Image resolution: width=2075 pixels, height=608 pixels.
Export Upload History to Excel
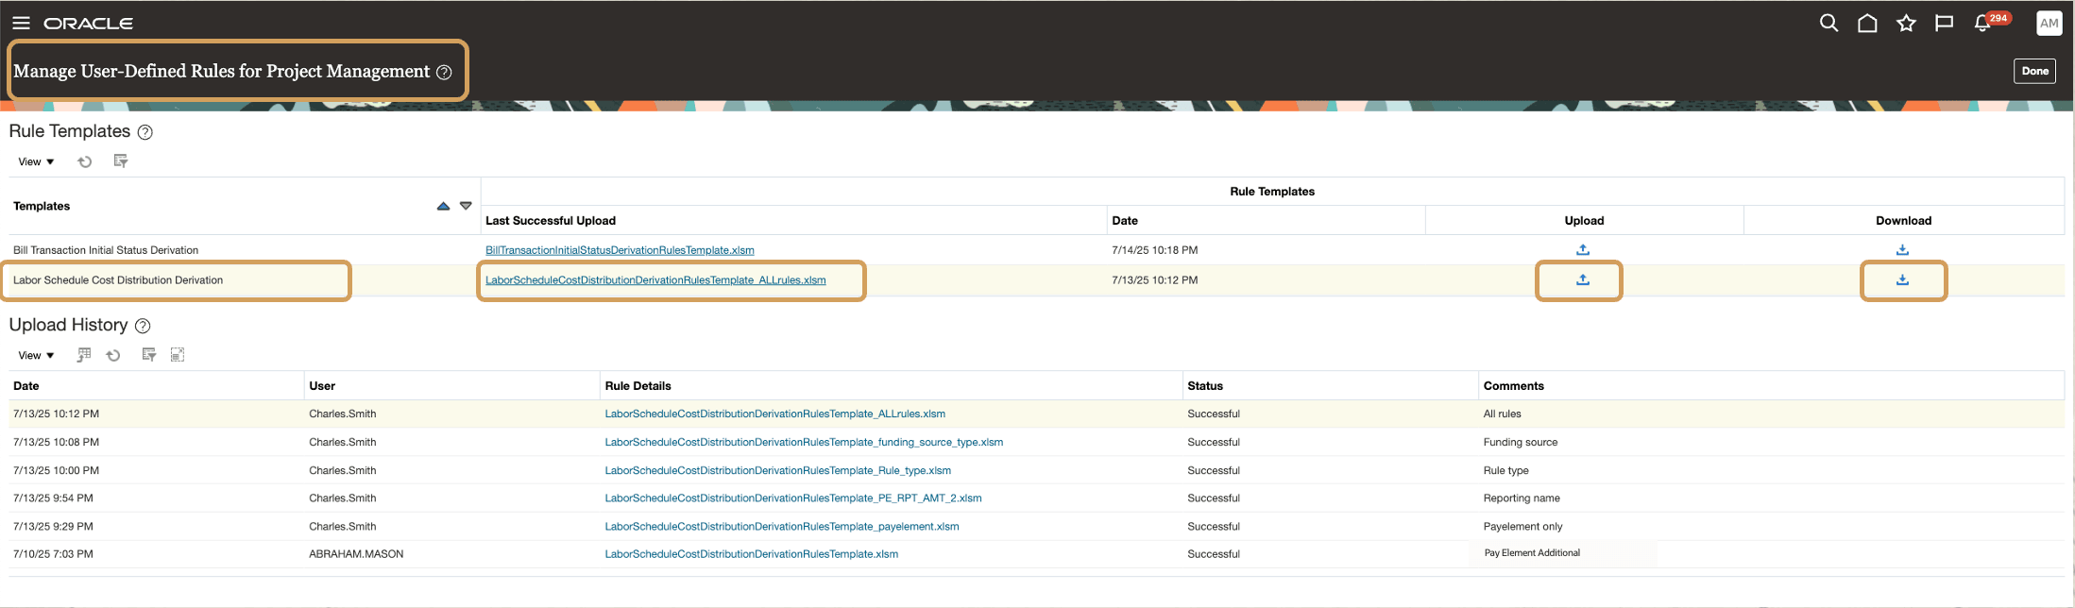[x=84, y=355]
